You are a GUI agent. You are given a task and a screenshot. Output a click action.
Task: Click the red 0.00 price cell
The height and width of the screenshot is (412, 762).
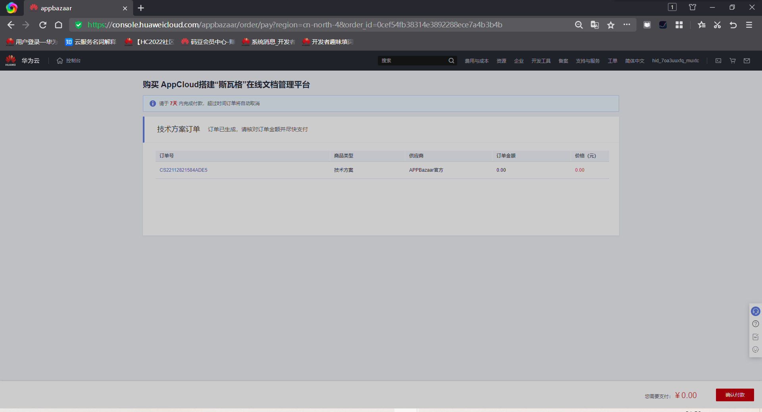click(x=580, y=170)
